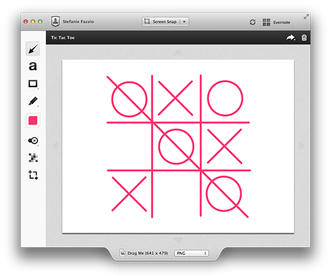Click the sync refresh icon
Viewport: 331px width, 276px height.
coord(253,22)
